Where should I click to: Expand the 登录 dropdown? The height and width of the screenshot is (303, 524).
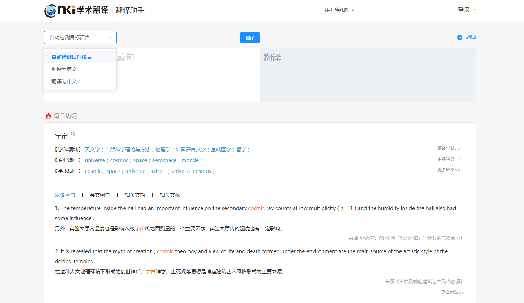pyautogui.click(x=466, y=10)
